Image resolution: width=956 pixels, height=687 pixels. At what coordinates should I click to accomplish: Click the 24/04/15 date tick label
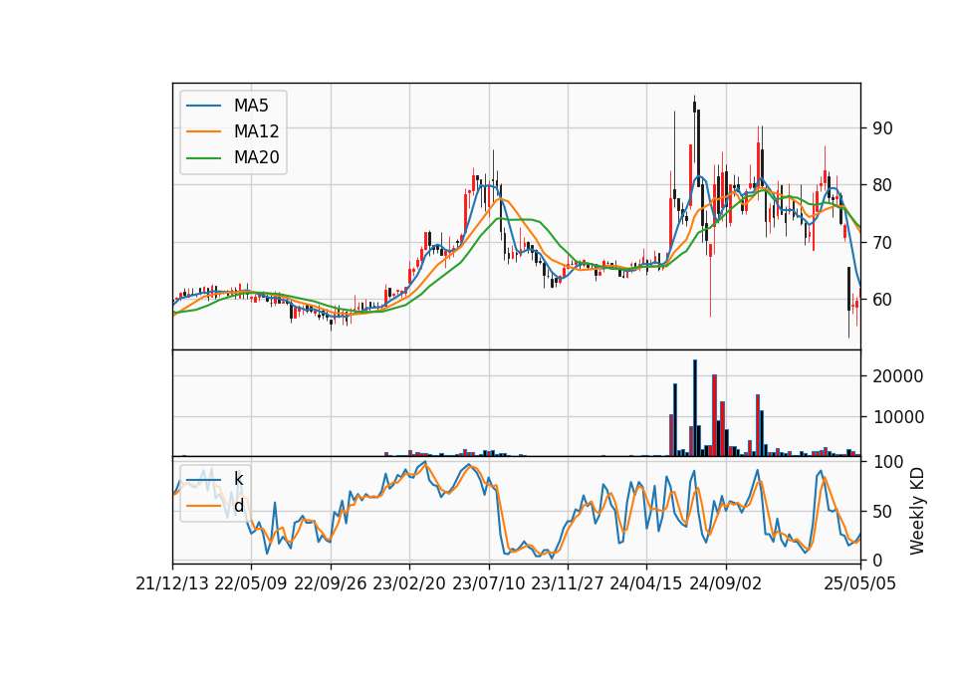tap(646, 583)
